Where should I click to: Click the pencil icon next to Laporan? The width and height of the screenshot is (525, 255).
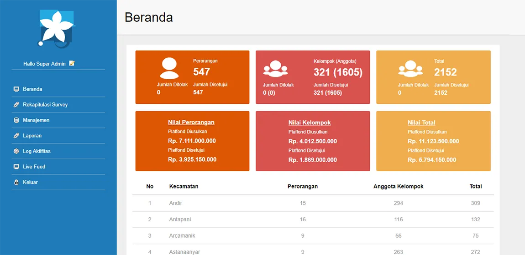(x=16, y=136)
